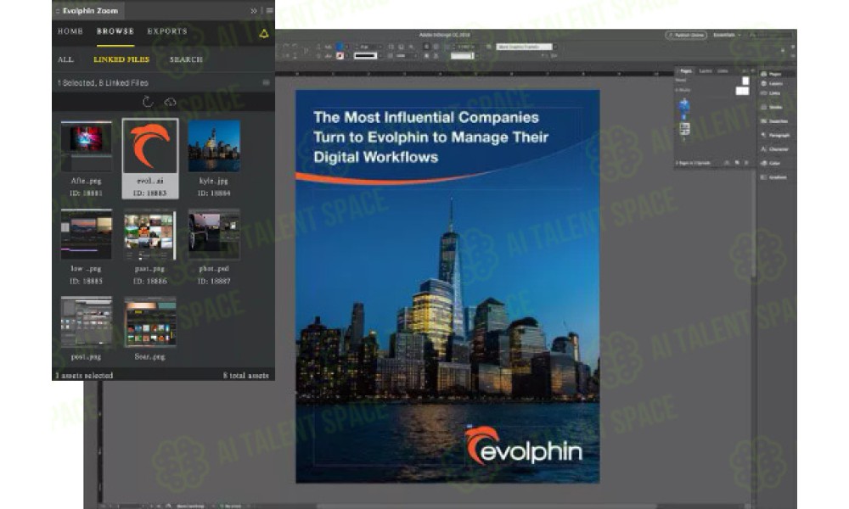
Task: Switch to the Pages tab in InDesign panel
Action: pyautogui.click(x=685, y=71)
